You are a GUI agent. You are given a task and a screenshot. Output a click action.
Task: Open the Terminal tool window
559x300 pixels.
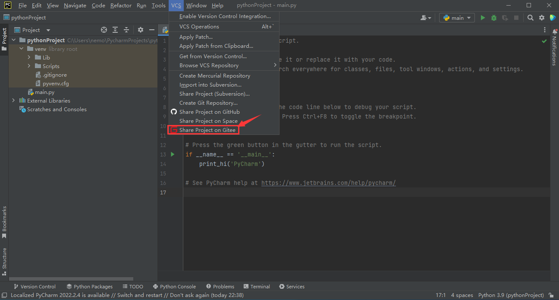click(x=257, y=286)
